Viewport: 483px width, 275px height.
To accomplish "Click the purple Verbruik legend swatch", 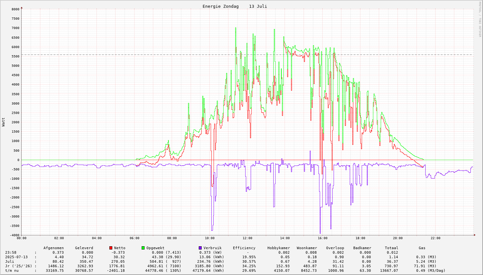I will point(200,248).
